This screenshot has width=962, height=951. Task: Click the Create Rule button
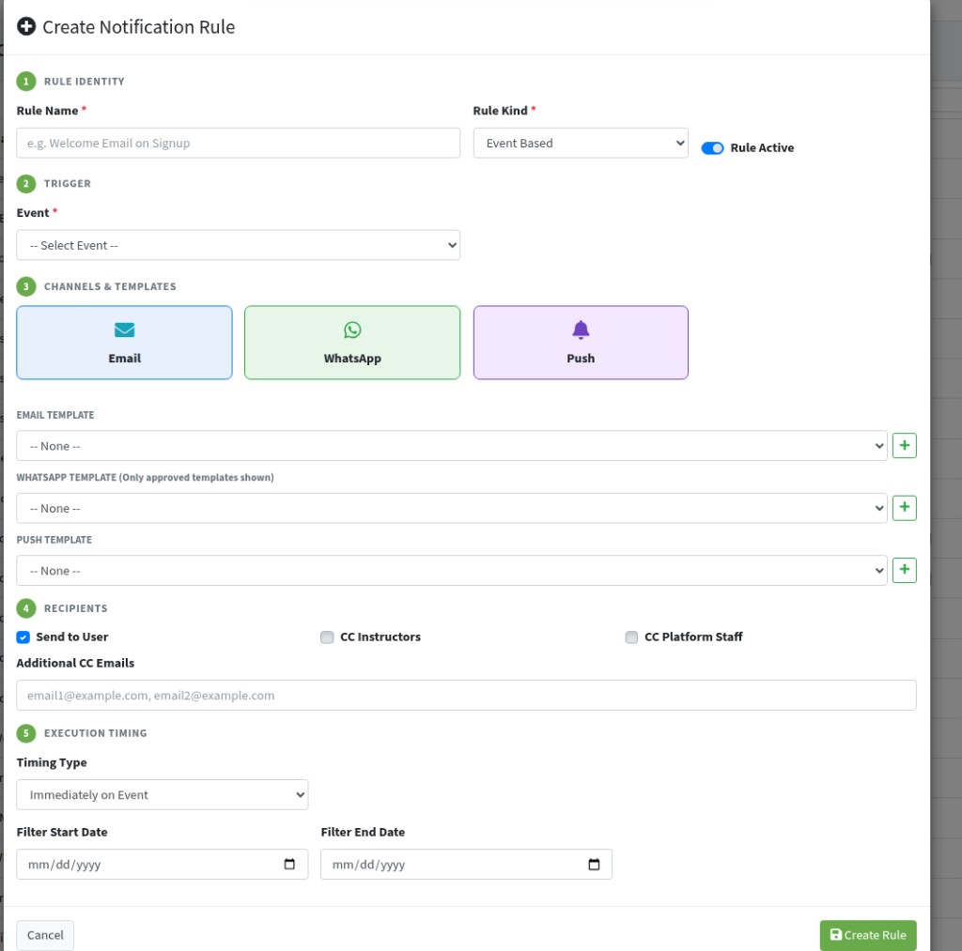pos(867,935)
